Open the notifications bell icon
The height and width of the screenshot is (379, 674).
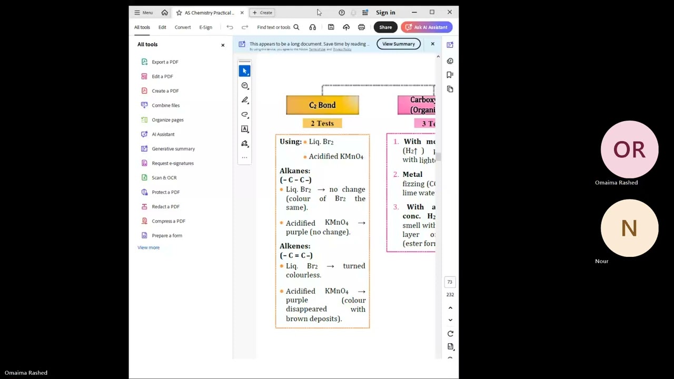[353, 13]
